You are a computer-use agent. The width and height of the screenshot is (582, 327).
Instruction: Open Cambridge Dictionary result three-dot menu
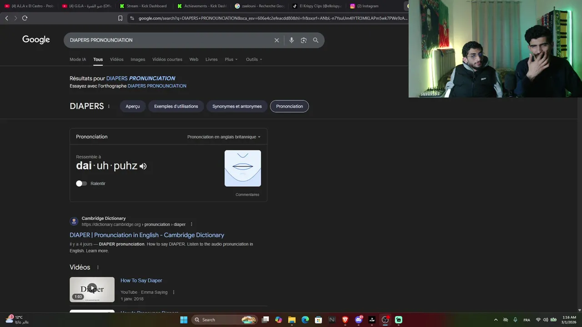point(191,224)
